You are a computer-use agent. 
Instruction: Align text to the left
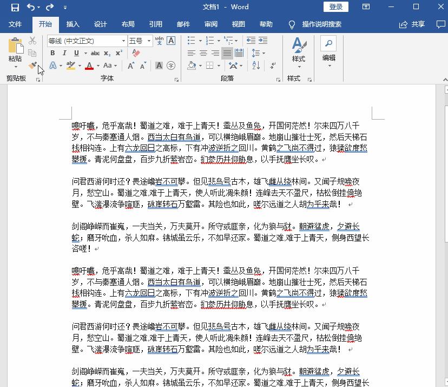pyautogui.click(x=191, y=53)
